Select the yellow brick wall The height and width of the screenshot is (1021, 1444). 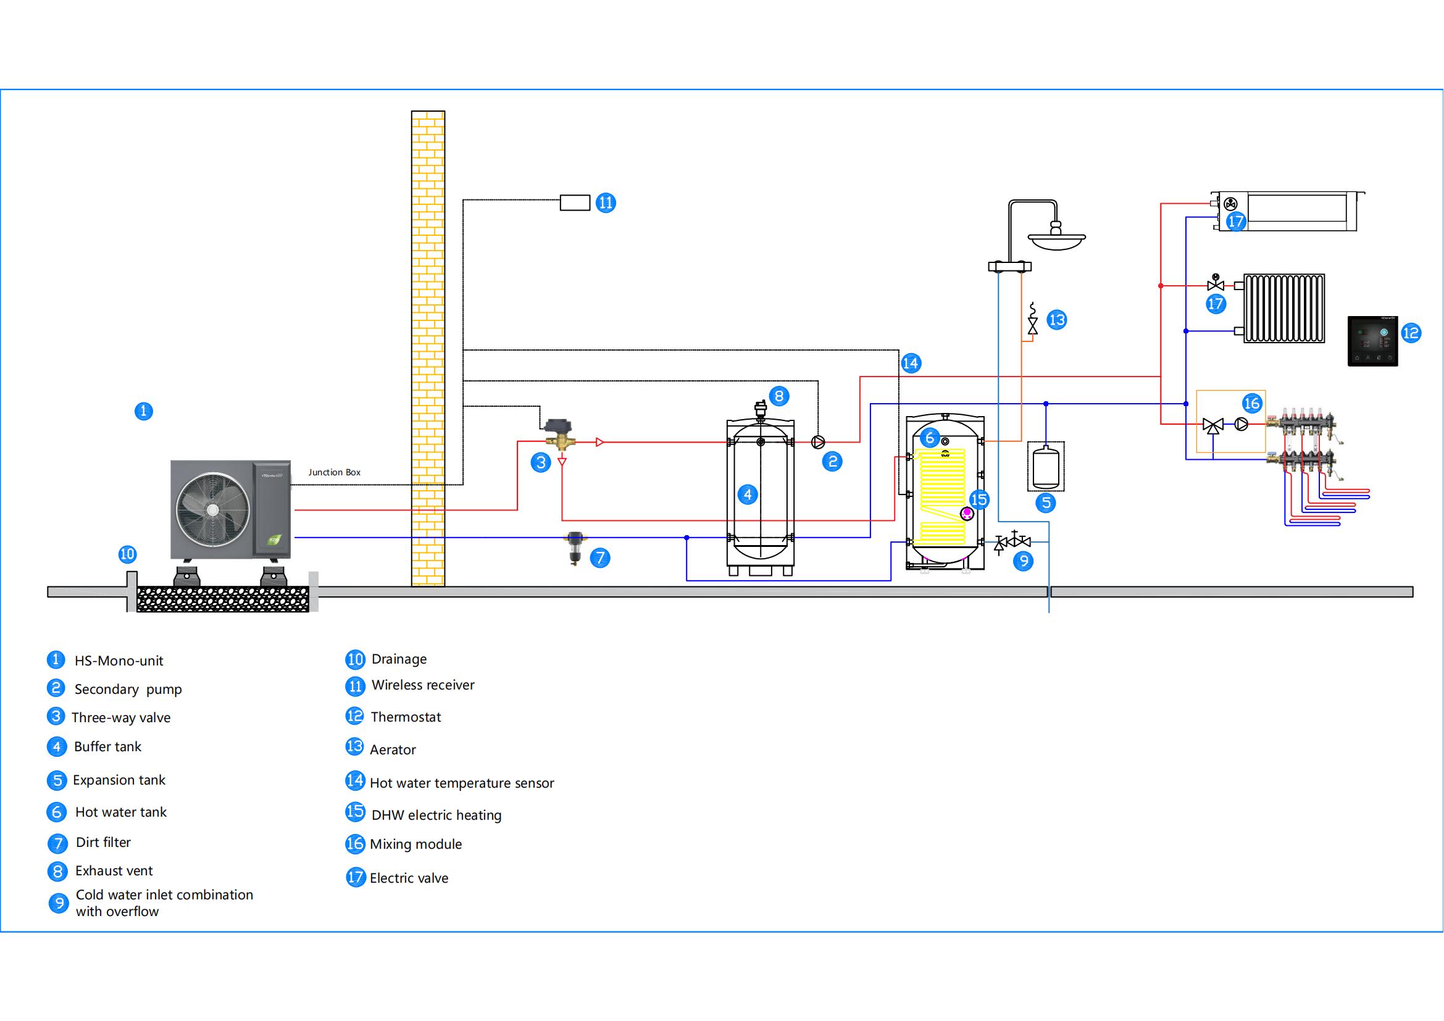point(428,349)
